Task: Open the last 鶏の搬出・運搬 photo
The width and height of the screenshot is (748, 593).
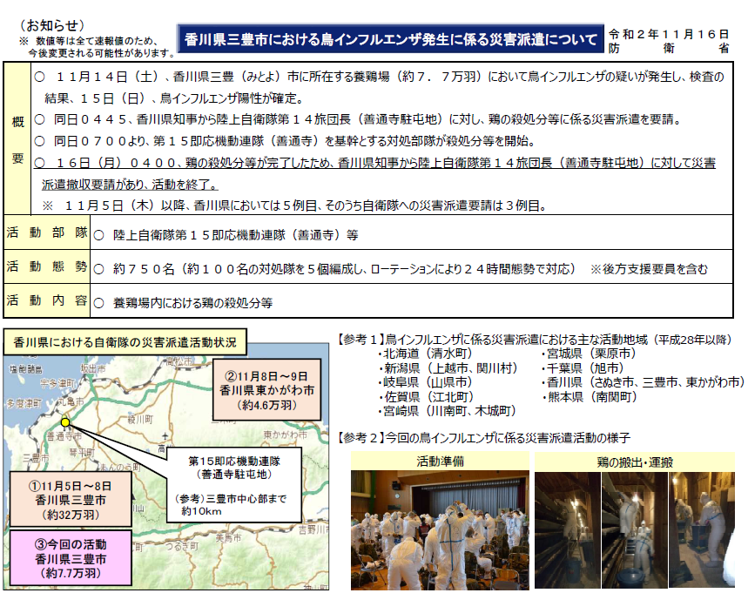Action: 702,530
